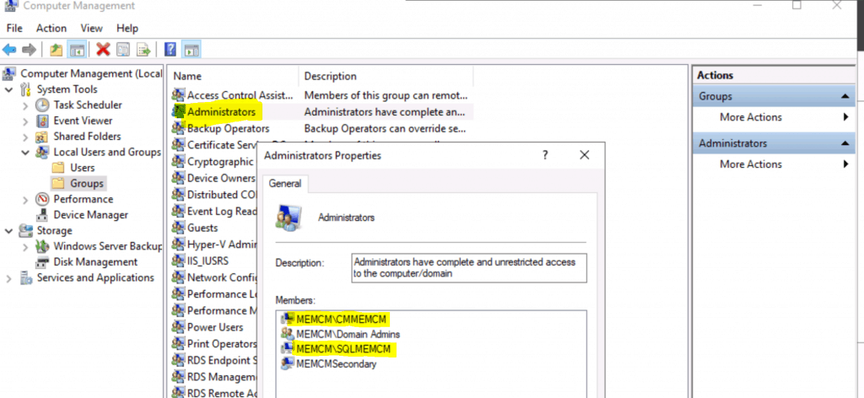Click the blue Help toolbar icon
Screen dimensions: 864x398
coord(170,50)
